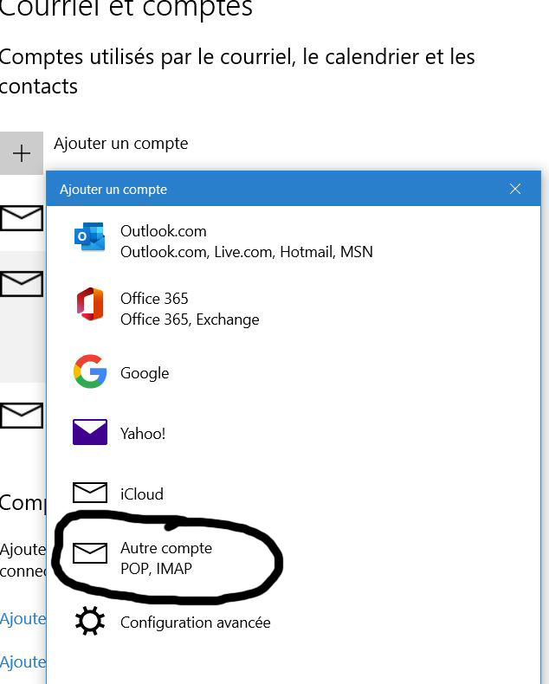
Task: Choose 'Outlook.com' account type text
Action: pyautogui.click(x=163, y=231)
